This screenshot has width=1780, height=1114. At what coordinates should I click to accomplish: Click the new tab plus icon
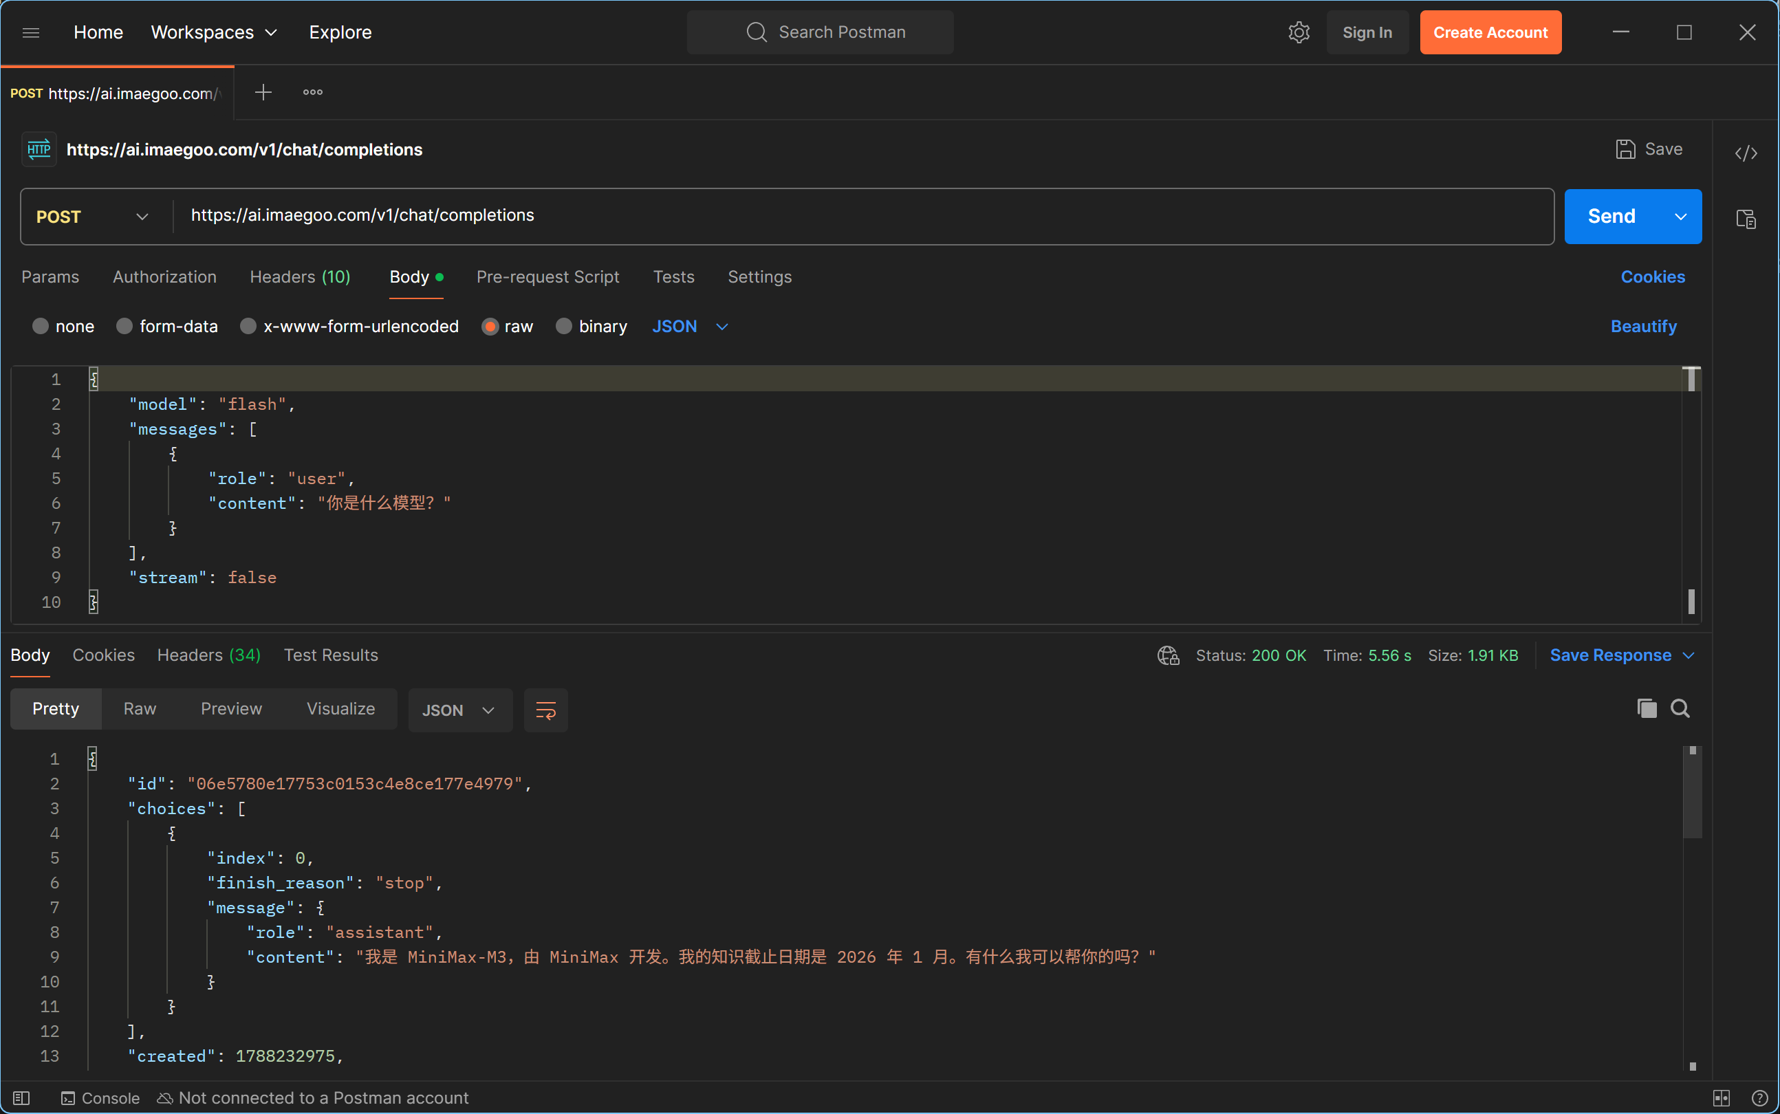[x=263, y=92]
